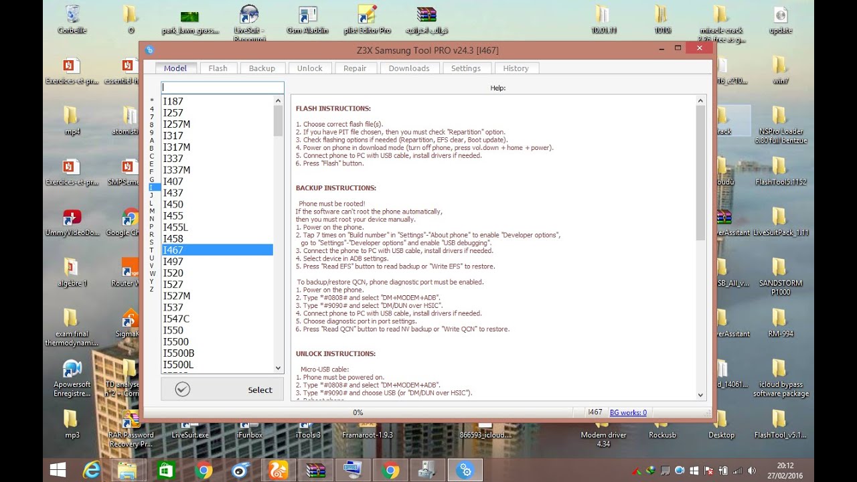Click the volume icon in system tray
This screenshot has height=482, width=857.
pyautogui.click(x=751, y=471)
